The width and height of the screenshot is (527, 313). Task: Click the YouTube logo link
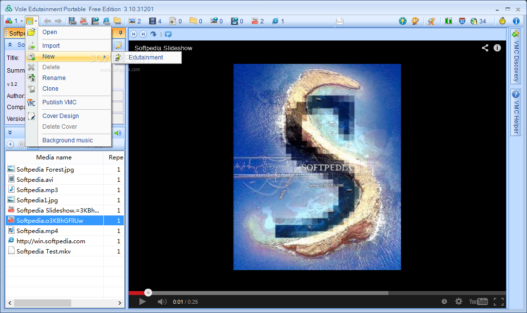[479, 302]
